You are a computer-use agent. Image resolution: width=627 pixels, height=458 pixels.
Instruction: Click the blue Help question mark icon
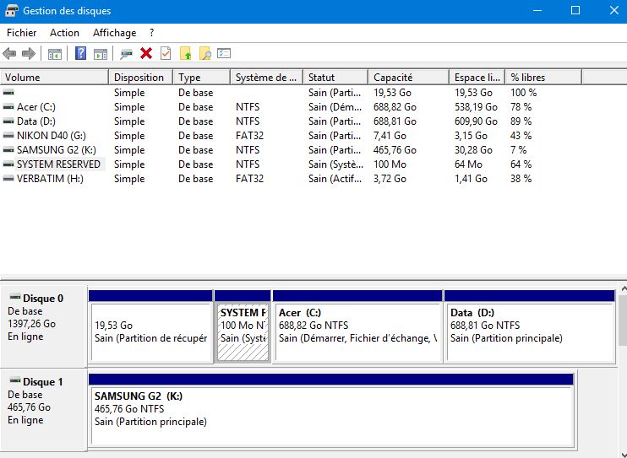(81, 54)
